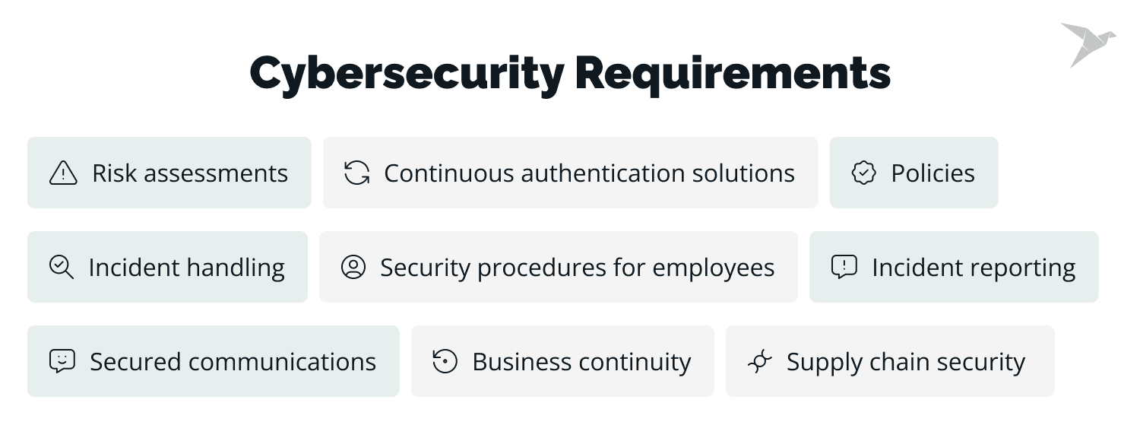Click the user profile icon for Security procedures
Viewport: 1140px width, 441px height.
[353, 267]
